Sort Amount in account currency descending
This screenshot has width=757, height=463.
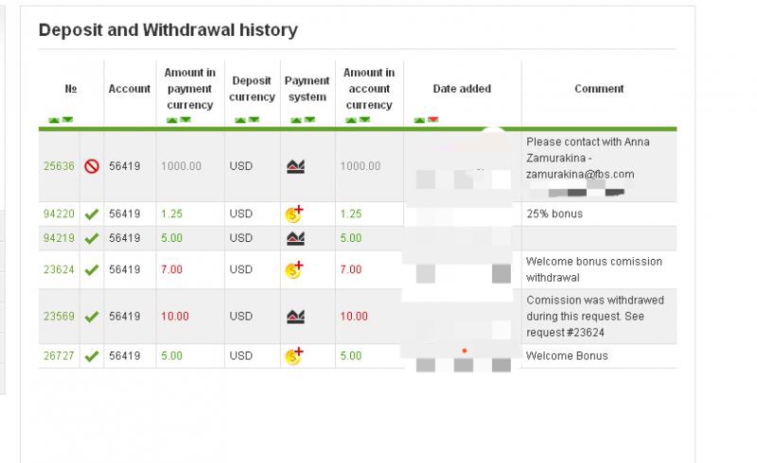click(363, 120)
